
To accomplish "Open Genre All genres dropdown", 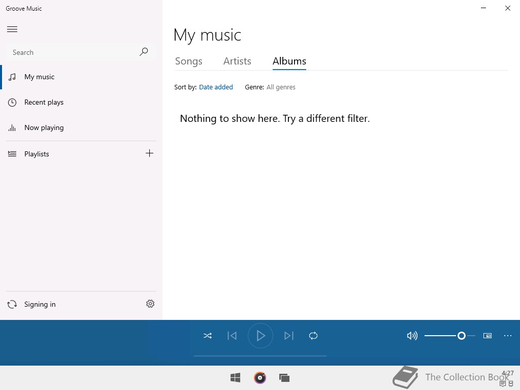I will [281, 87].
